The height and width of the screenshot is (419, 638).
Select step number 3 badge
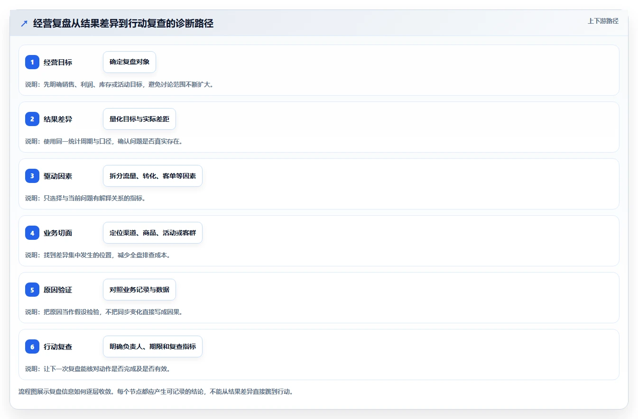[x=32, y=176]
